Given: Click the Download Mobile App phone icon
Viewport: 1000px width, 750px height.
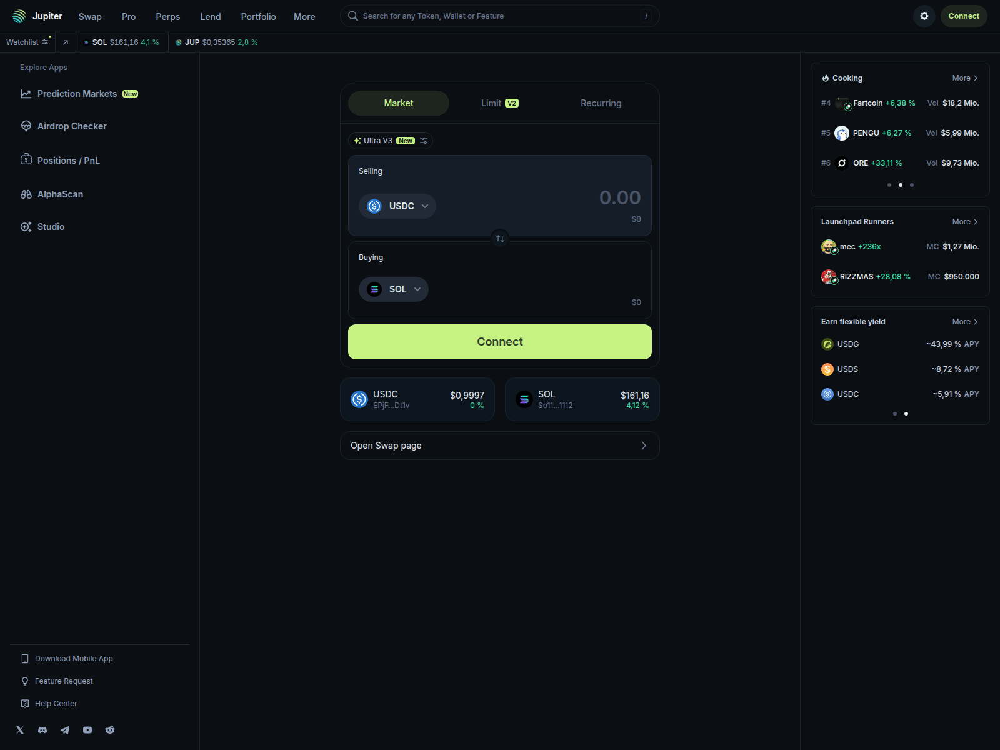Looking at the screenshot, I should (x=25, y=659).
